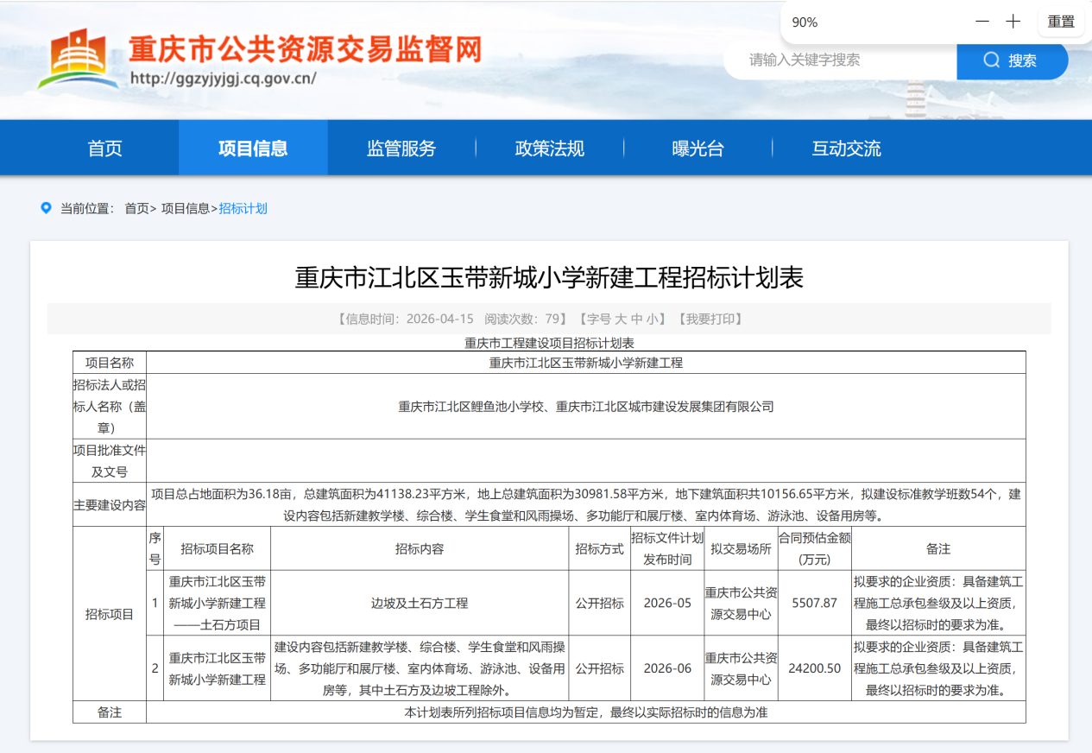Click the 我要打印 print link

713,319
